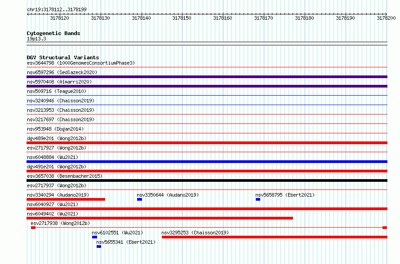This screenshot has width=400, height=264.
Task: Click the 3178180 tick on the ruler
Action: (x=304, y=18)
